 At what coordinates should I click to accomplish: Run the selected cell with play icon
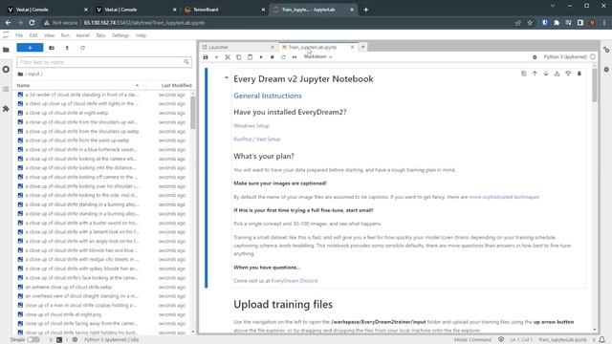(261, 57)
